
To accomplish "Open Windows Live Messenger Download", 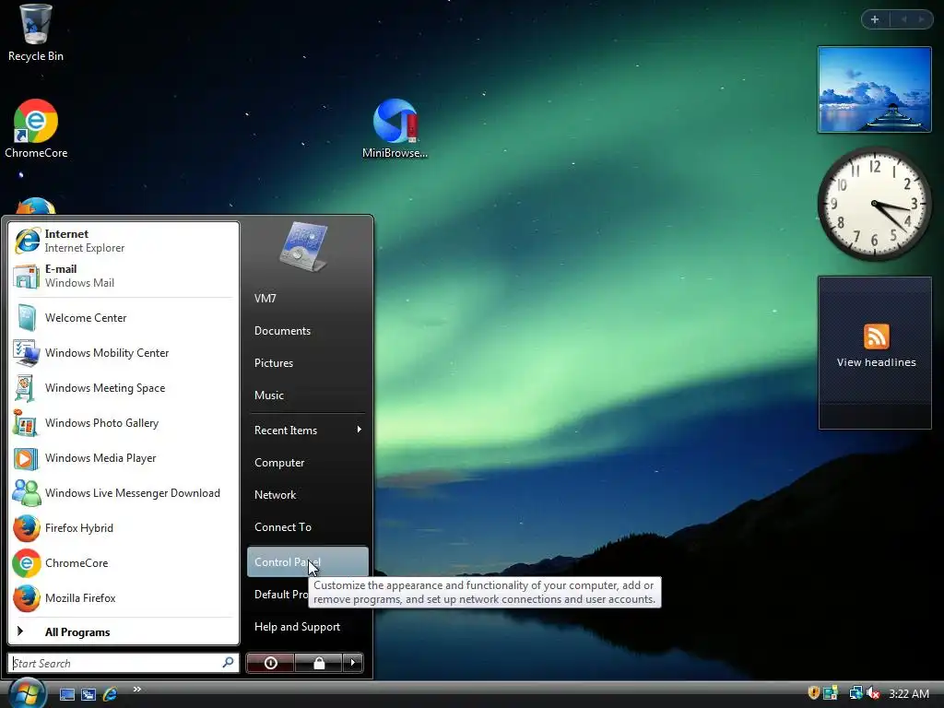I will 123,493.
